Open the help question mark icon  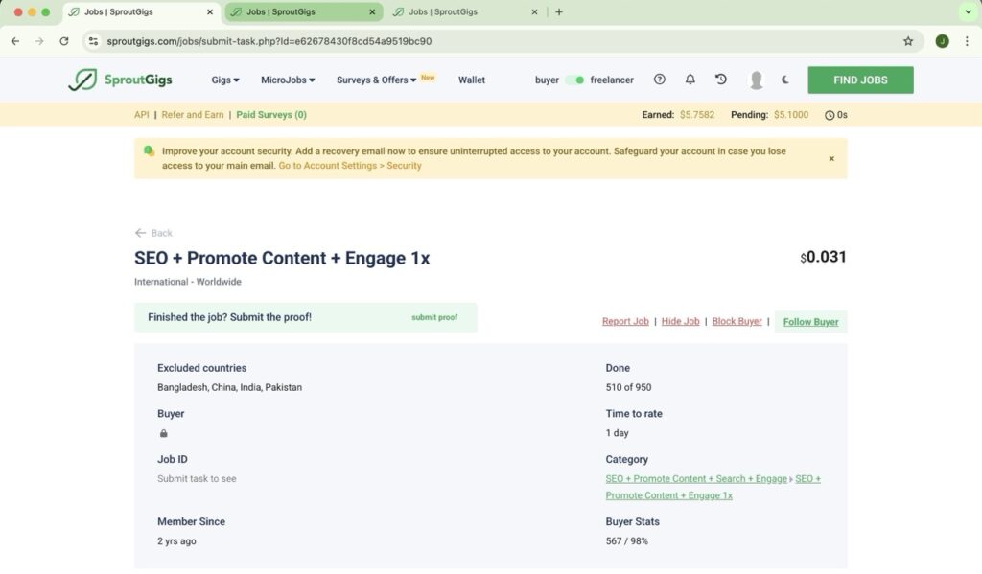click(659, 80)
